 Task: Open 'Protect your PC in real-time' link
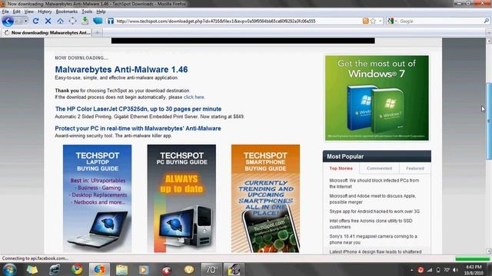[x=138, y=128]
